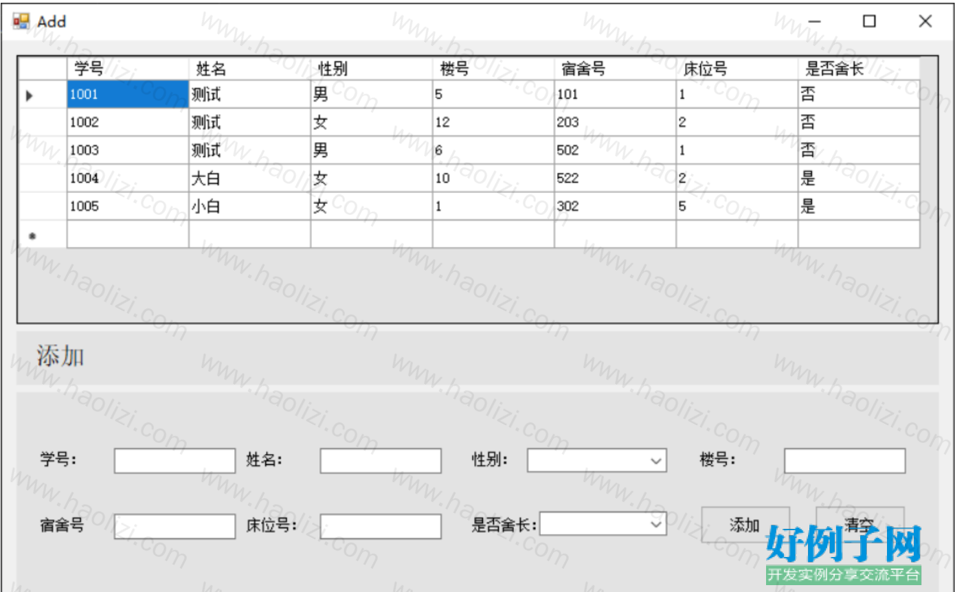Select the 宿舍号 cell 101
955x592 pixels.
pos(615,94)
